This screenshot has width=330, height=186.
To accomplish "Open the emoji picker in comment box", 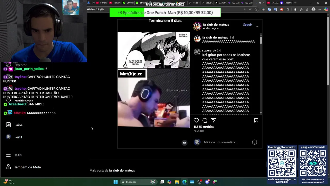I will tap(254, 142).
